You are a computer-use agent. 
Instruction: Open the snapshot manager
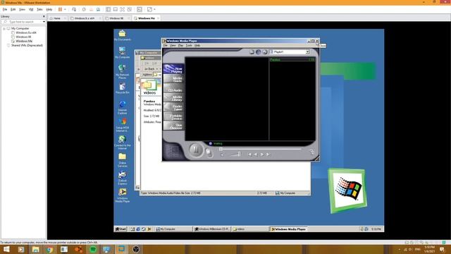coord(99,9)
